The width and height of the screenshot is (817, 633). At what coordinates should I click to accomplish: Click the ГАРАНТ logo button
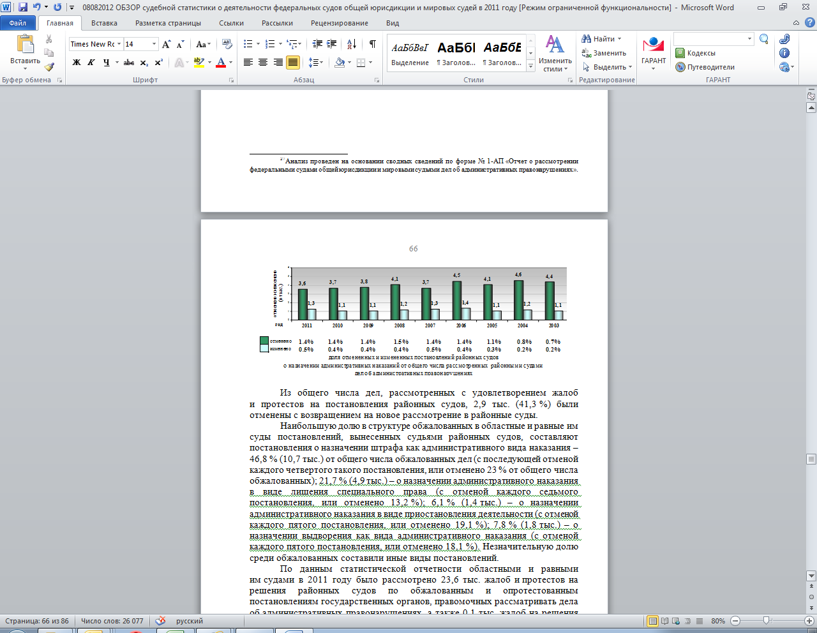[654, 52]
